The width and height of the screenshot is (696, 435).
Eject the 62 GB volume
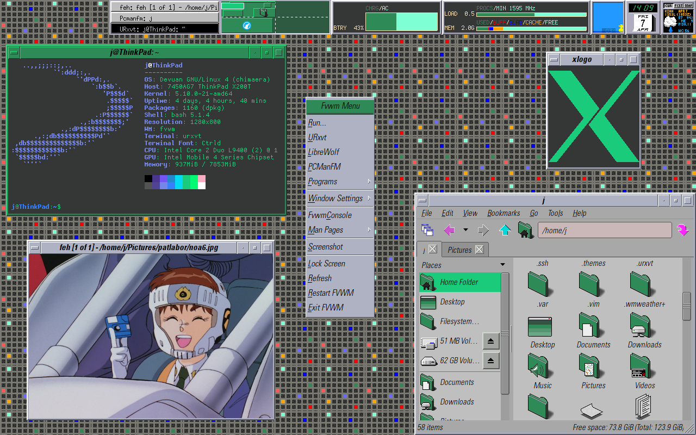pos(490,361)
